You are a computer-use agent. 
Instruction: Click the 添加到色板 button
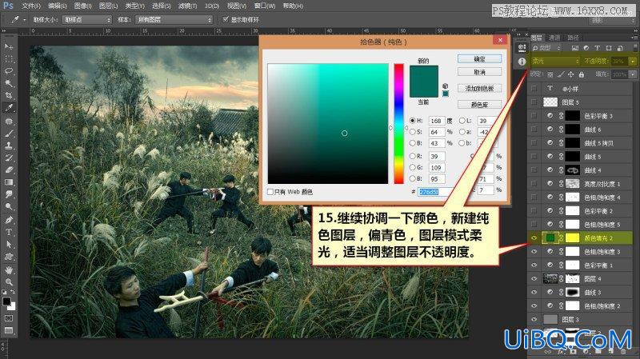[479, 89]
